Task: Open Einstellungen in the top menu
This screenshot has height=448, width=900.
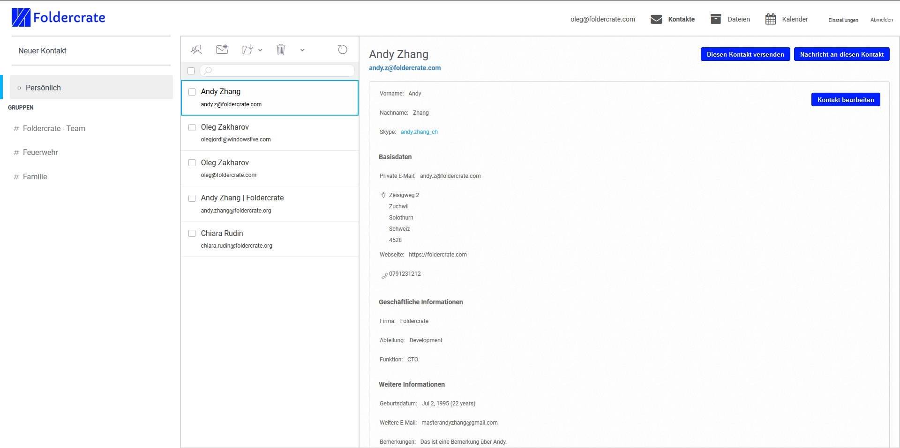Action: pos(843,20)
